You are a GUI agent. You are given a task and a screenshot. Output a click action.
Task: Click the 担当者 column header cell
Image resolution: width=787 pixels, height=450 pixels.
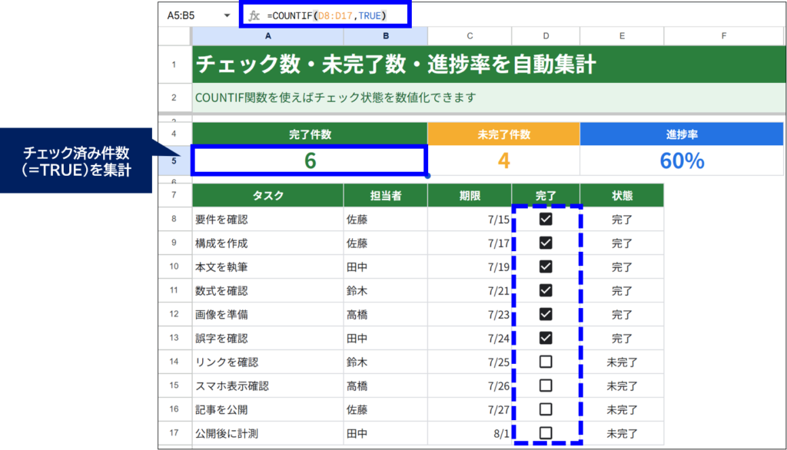pyautogui.click(x=386, y=195)
